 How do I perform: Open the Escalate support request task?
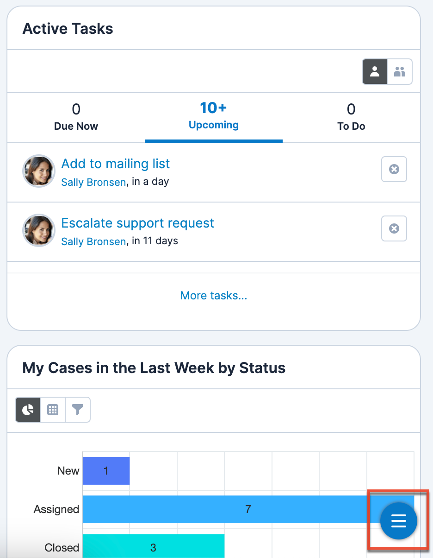point(137,223)
